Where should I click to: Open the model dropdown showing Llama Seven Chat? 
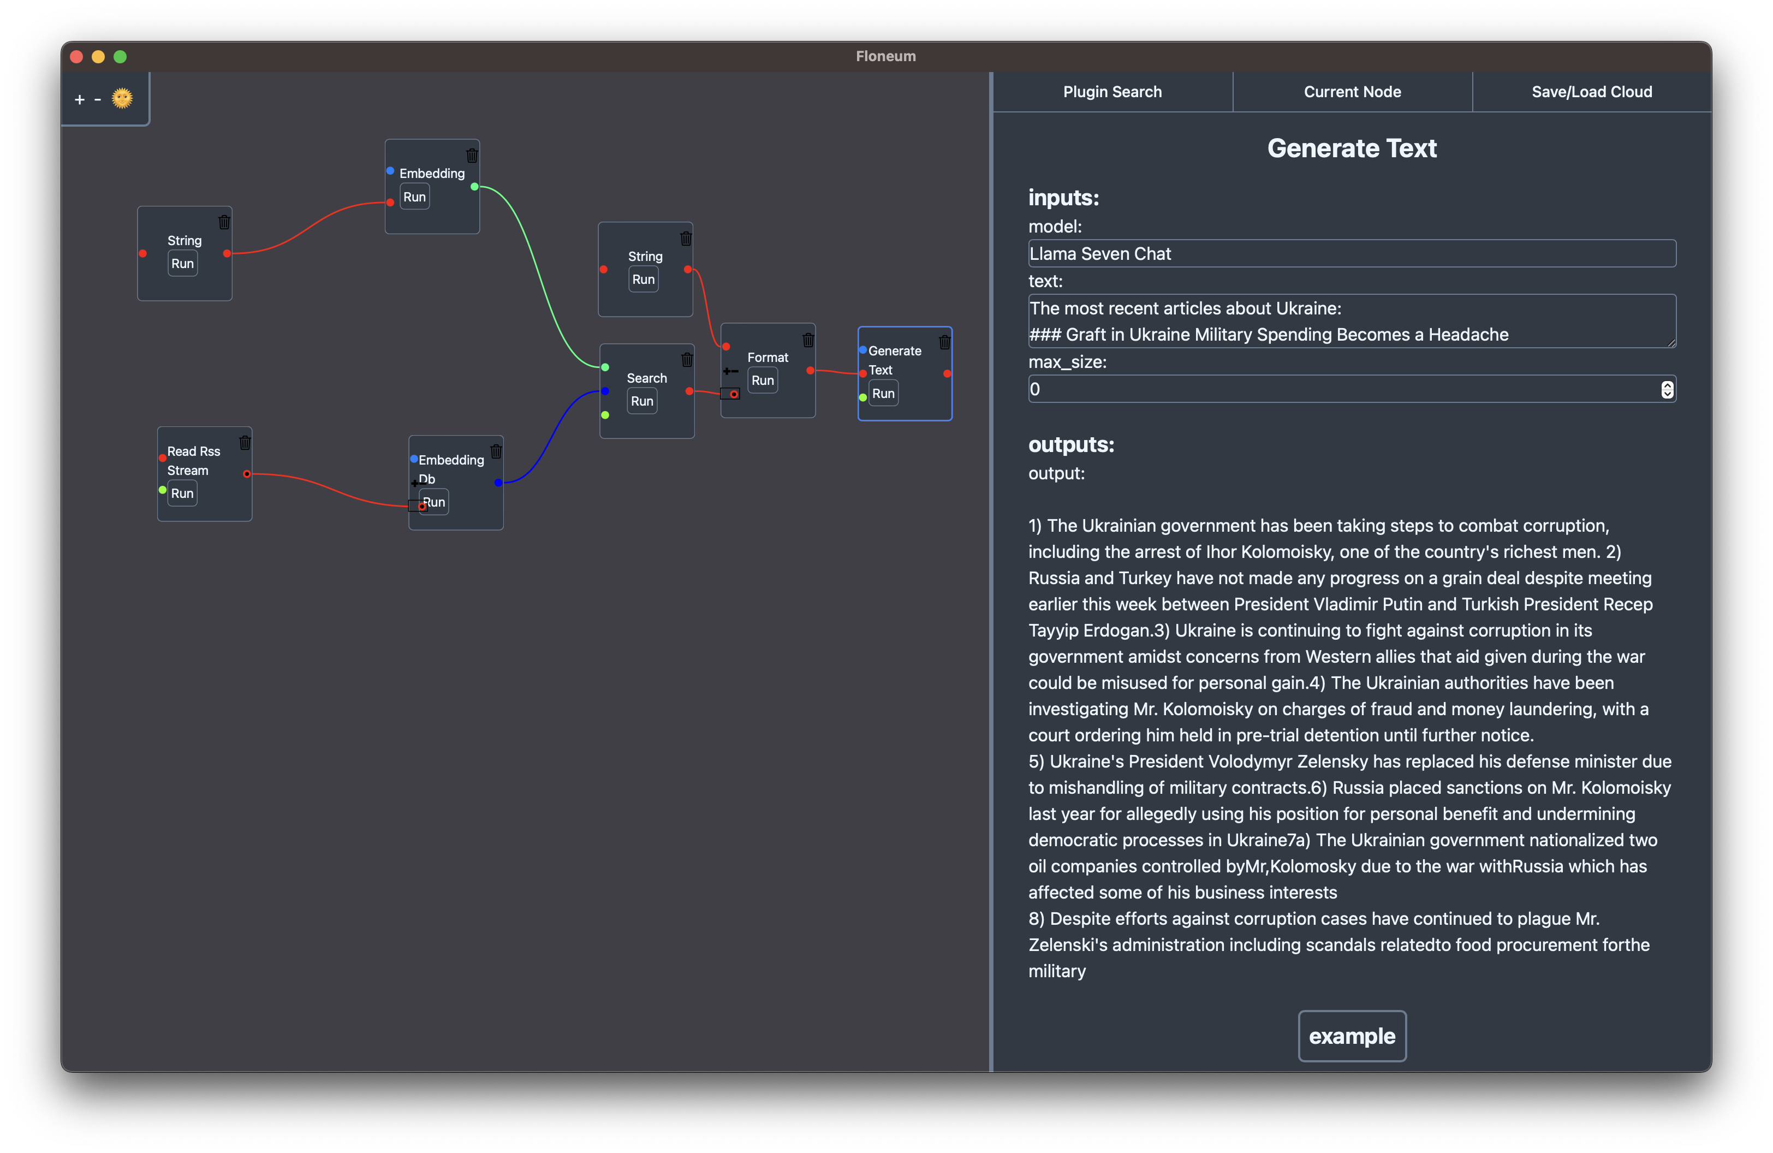[1352, 254]
